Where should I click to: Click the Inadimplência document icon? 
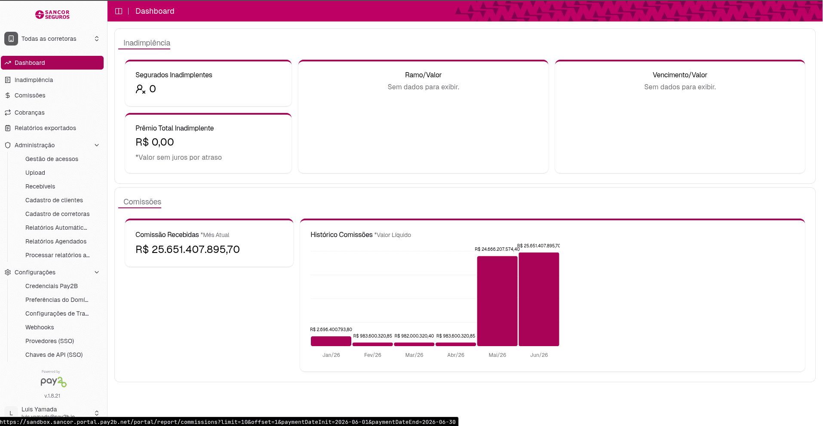8,80
